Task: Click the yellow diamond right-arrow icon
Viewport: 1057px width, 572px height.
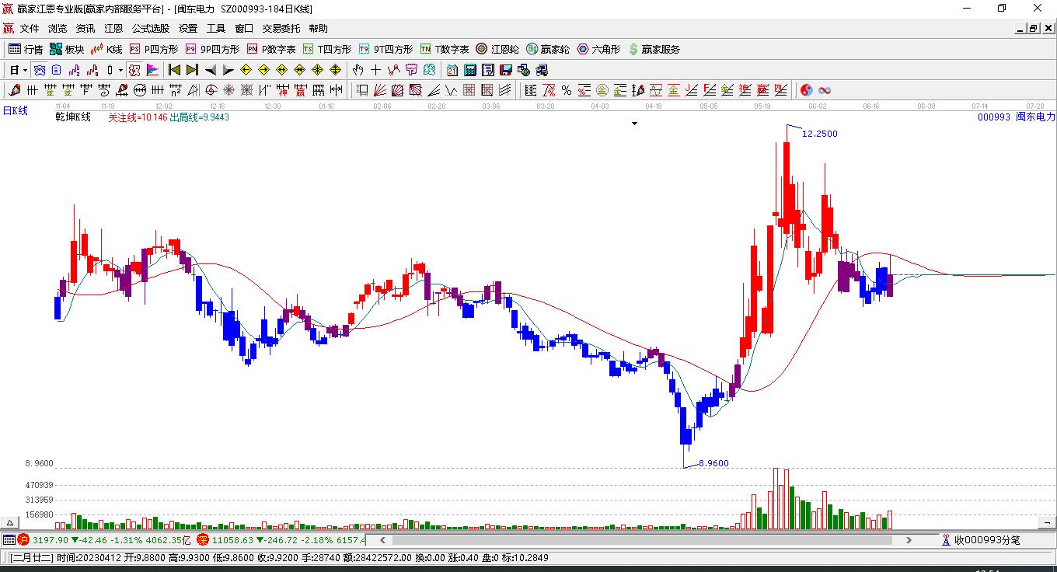Action: click(264, 70)
